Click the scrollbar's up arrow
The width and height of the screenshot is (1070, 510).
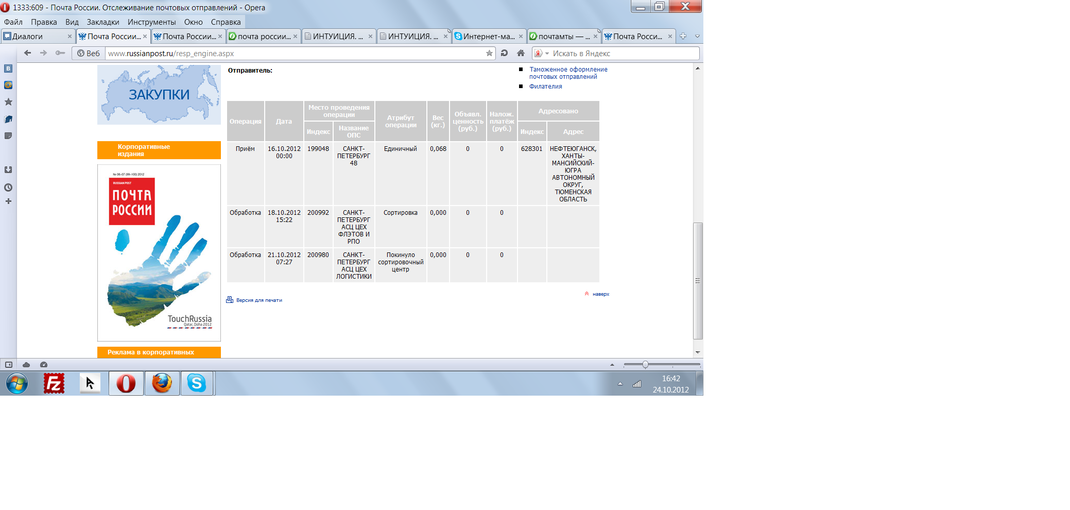[698, 68]
